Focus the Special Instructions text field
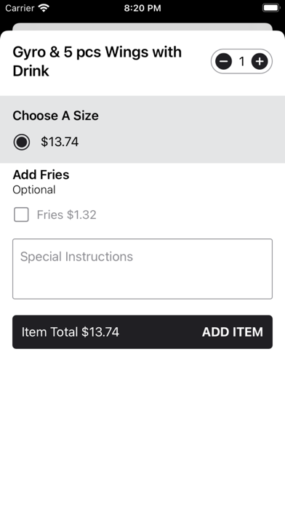Screen dimensions: 285x506 [142, 269]
